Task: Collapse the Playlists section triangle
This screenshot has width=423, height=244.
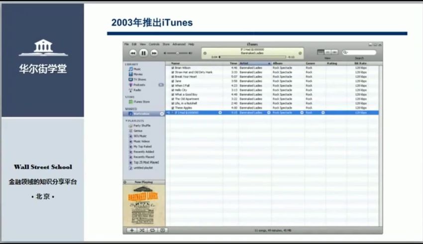Action: (126, 121)
